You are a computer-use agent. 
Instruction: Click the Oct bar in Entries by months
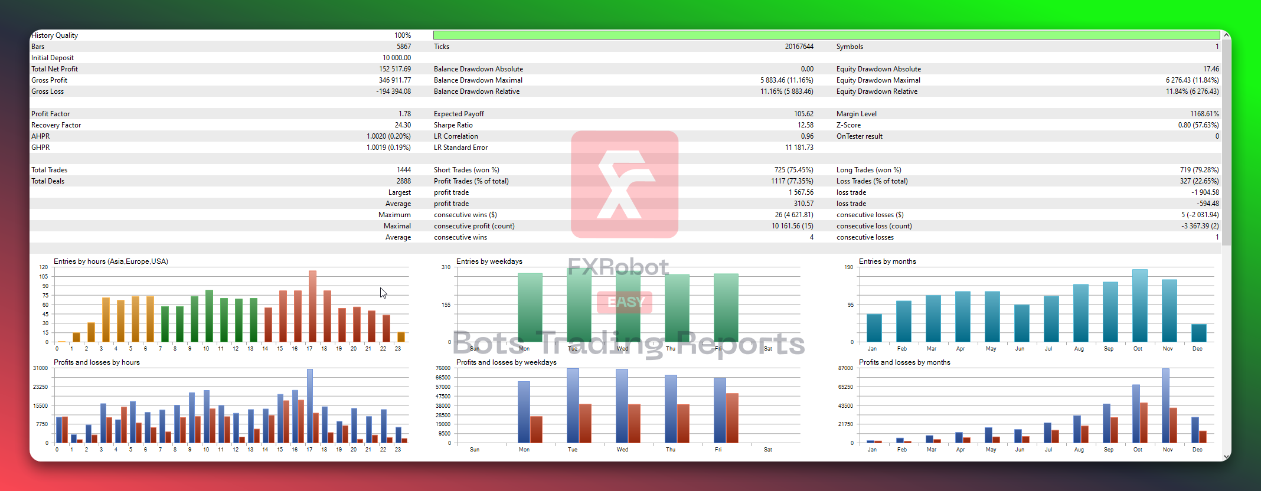tap(1139, 306)
